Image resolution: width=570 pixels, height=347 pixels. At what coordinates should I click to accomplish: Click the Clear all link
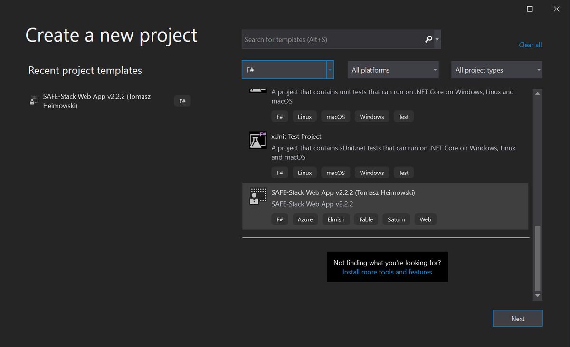point(530,45)
